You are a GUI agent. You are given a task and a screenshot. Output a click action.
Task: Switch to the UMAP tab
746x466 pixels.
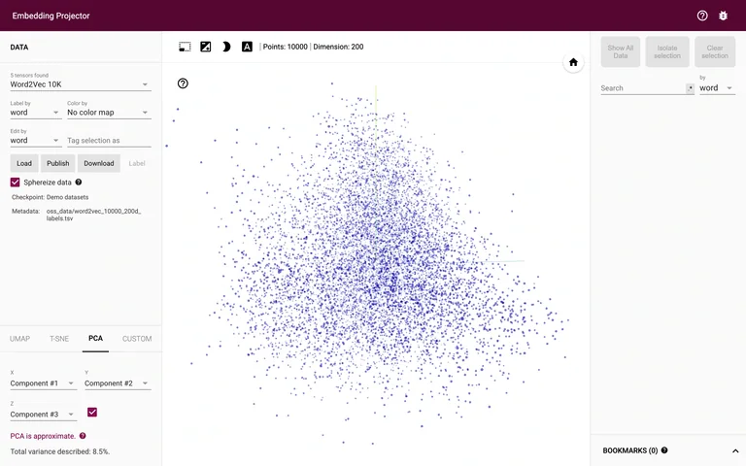coord(20,339)
